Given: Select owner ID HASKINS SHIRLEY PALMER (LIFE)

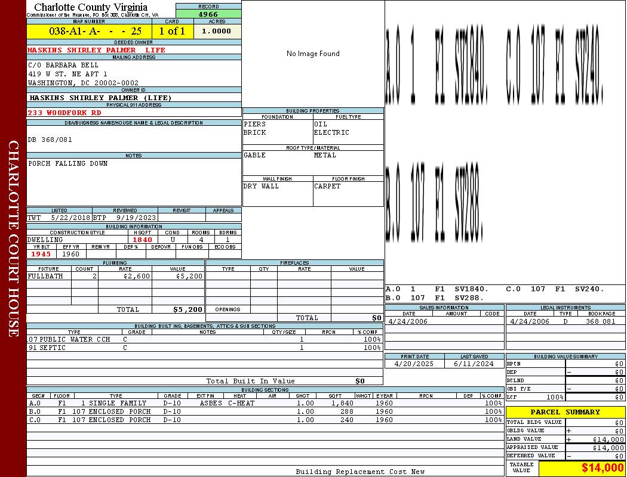Looking at the screenshot, I should click(100, 98).
